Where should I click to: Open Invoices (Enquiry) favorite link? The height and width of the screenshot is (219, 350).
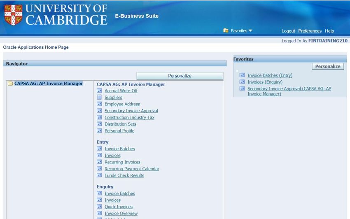(265, 82)
